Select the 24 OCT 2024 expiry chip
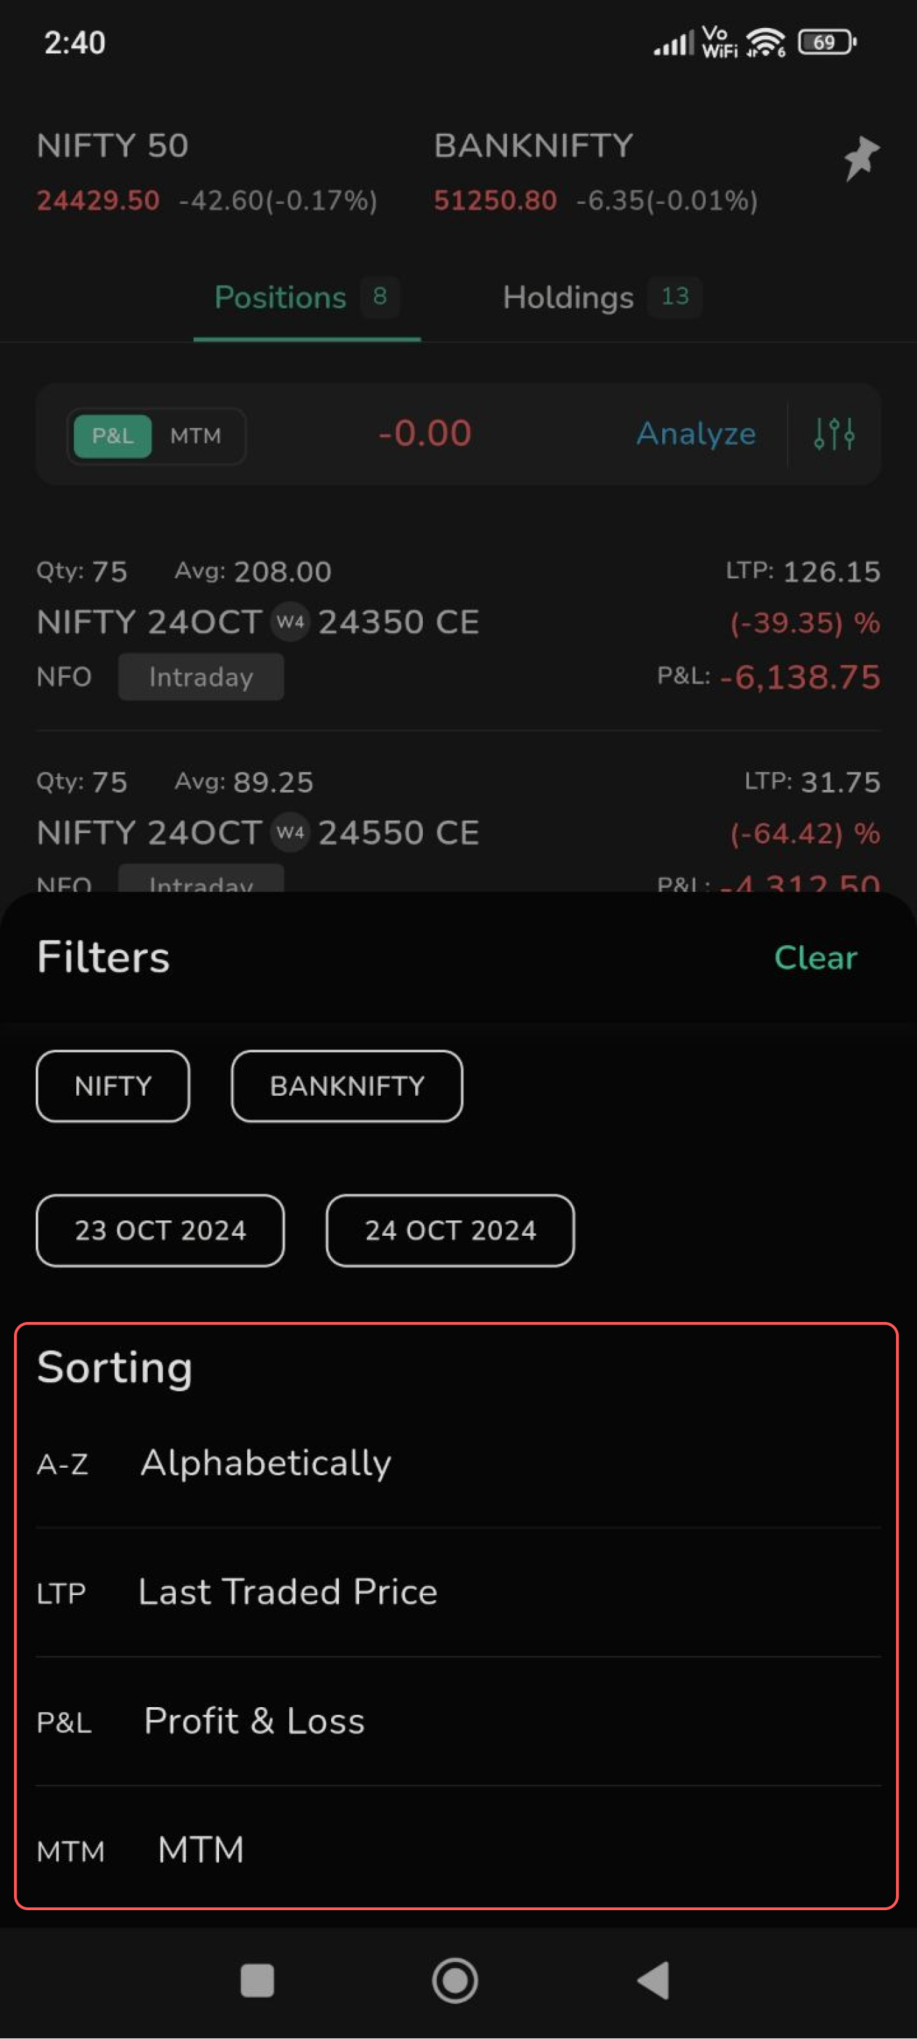917x2039 pixels. coord(449,1230)
